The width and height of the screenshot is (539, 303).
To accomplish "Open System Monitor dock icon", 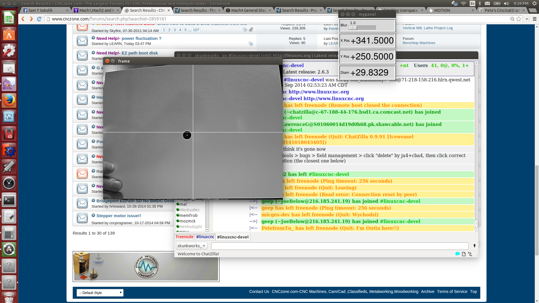I will 9,117.
